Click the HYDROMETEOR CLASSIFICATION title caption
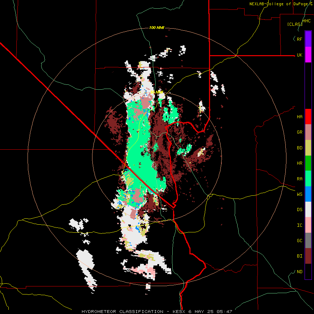314x314 pixels. click(x=122, y=312)
